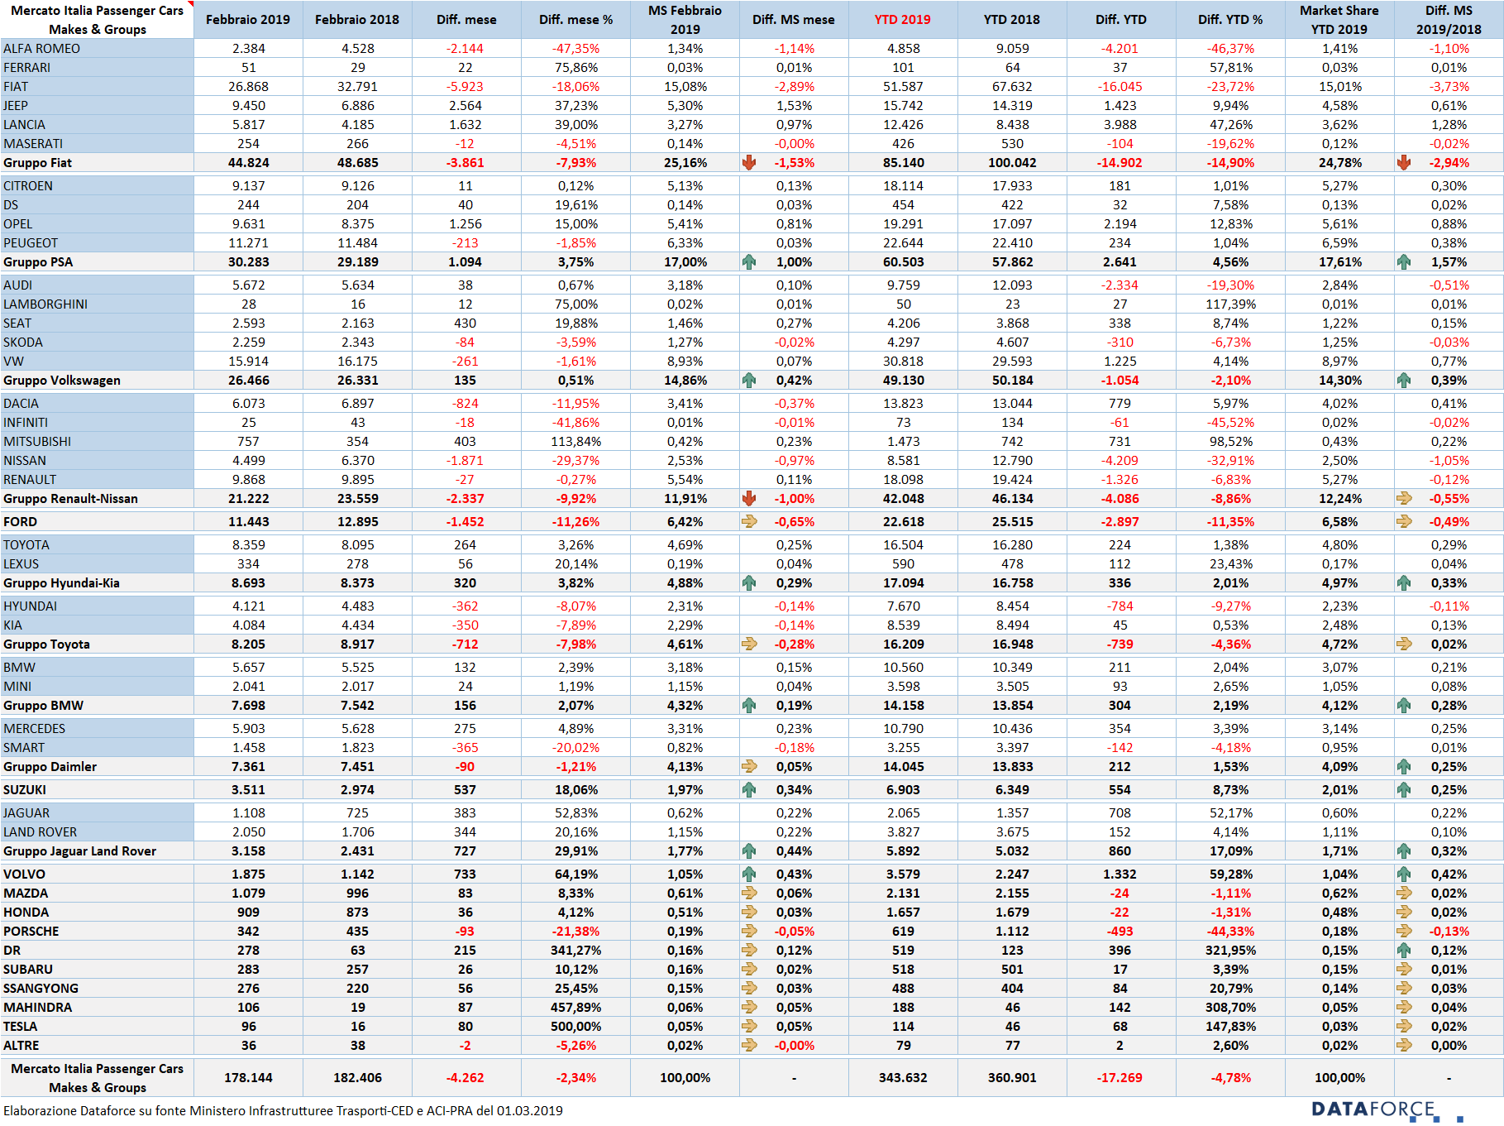This screenshot has width=1504, height=1126.
Task: Click the 'MASERATI' make cell
Action: [x=97, y=144]
